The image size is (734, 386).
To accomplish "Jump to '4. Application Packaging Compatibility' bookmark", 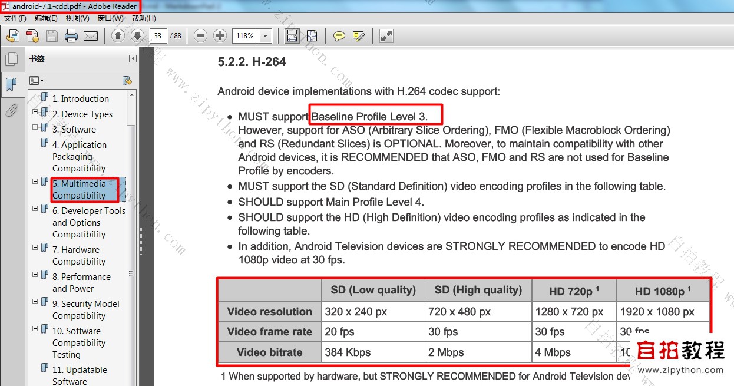I will click(80, 157).
